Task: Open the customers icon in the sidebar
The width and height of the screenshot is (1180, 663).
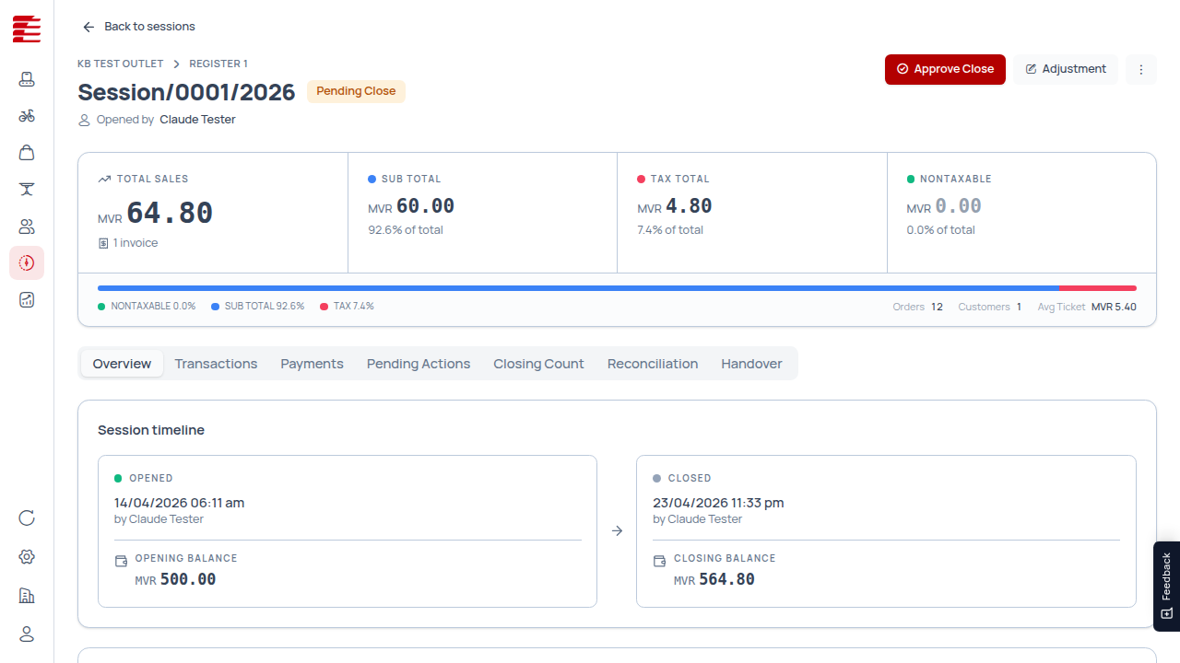Action: point(27,227)
